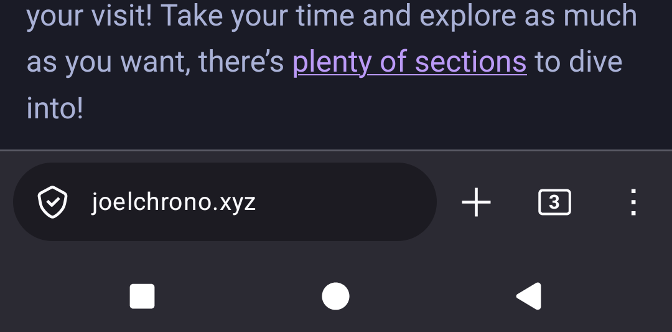Click the "into!" paragraph text
The height and width of the screenshot is (332, 672).
[x=55, y=108]
